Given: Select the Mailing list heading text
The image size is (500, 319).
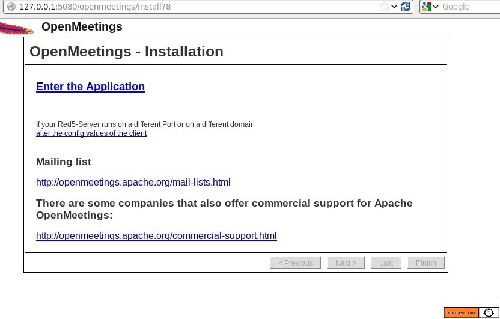Looking at the screenshot, I should coord(64,162).
